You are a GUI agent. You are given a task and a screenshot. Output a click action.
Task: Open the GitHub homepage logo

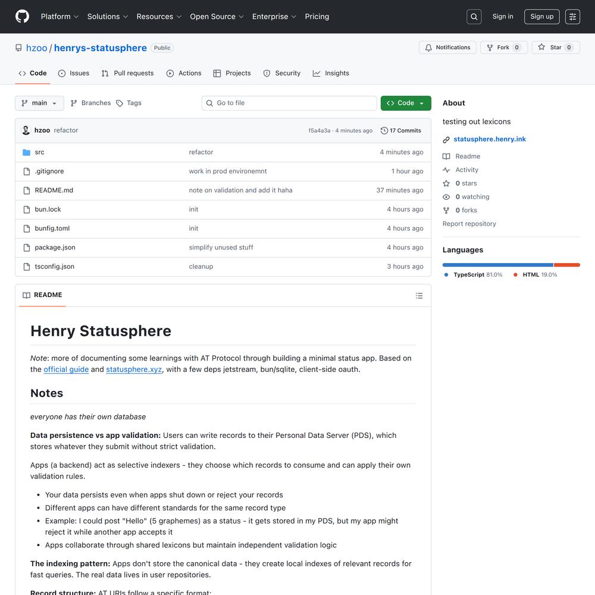(22, 17)
